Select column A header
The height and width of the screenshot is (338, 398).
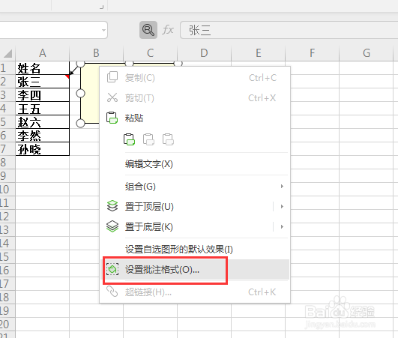(x=43, y=53)
